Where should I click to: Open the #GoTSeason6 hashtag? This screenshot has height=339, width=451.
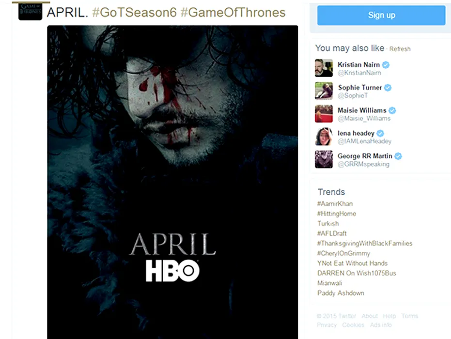tap(134, 13)
